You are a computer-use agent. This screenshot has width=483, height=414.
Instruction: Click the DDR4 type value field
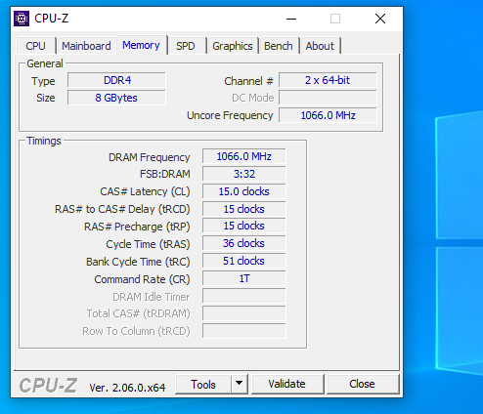(x=116, y=80)
